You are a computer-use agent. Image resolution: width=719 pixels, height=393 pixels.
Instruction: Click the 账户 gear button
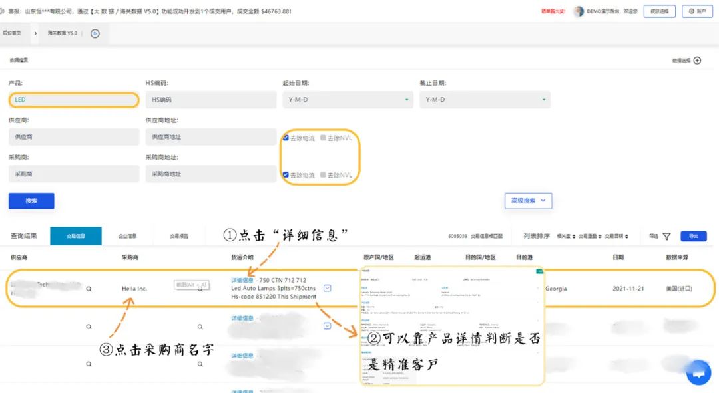[x=697, y=11]
